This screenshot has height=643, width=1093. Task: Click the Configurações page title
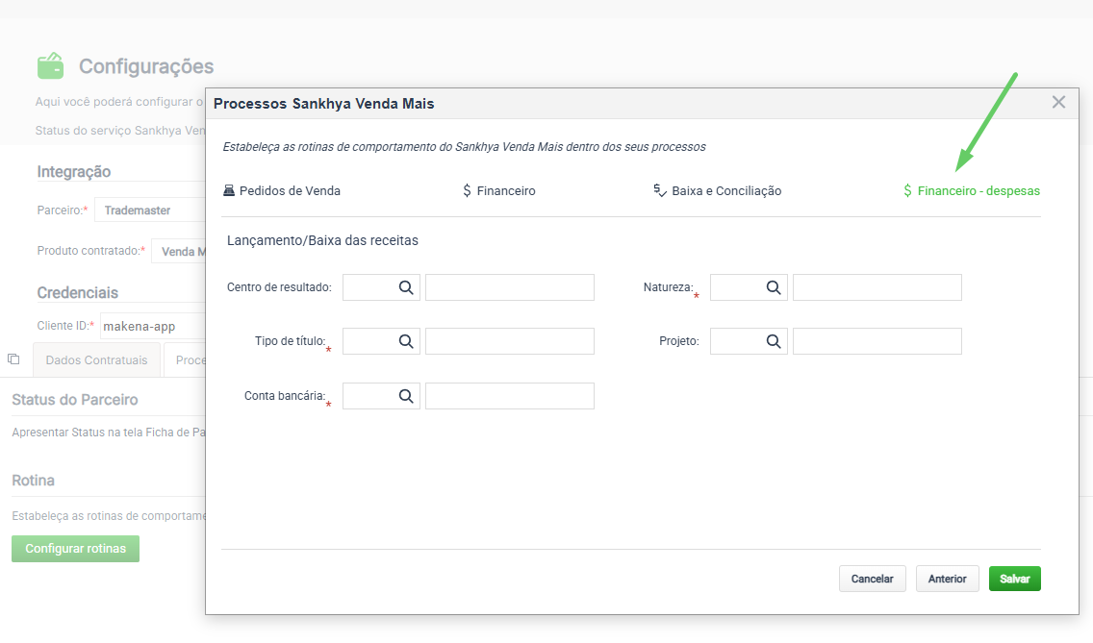click(146, 66)
